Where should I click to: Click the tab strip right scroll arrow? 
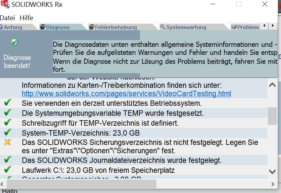pyautogui.click(x=273, y=26)
